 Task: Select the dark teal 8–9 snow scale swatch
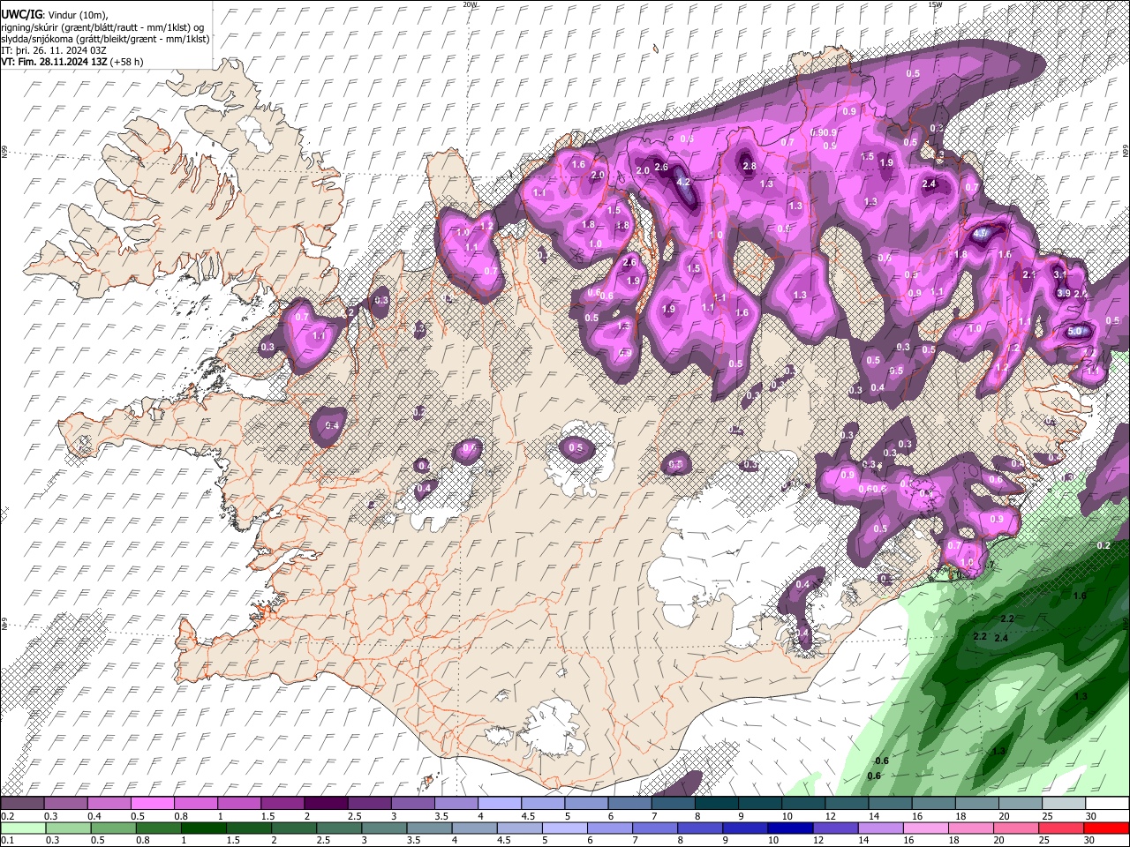[717, 804]
